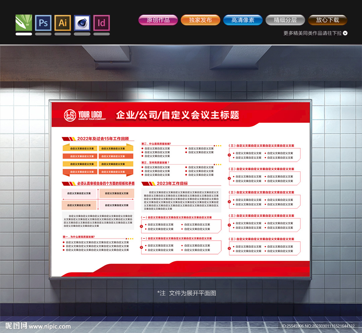Screen dimensions: 362x333
Task: Click the poster title 企业/公司/自定义会议主标题
Action: [177, 115]
